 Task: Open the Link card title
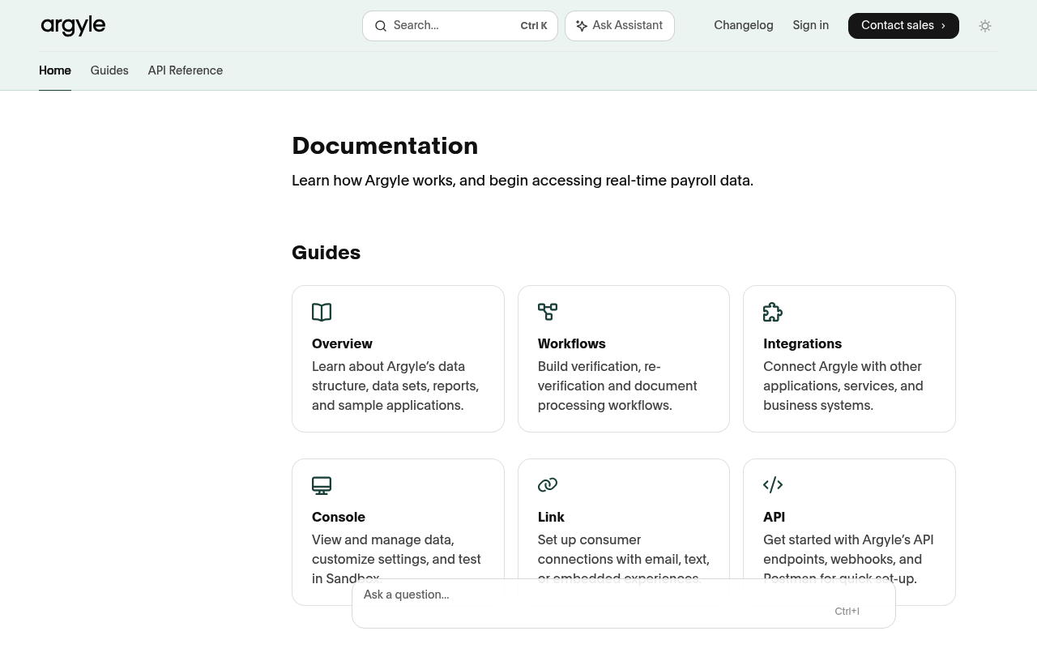point(551,517)
